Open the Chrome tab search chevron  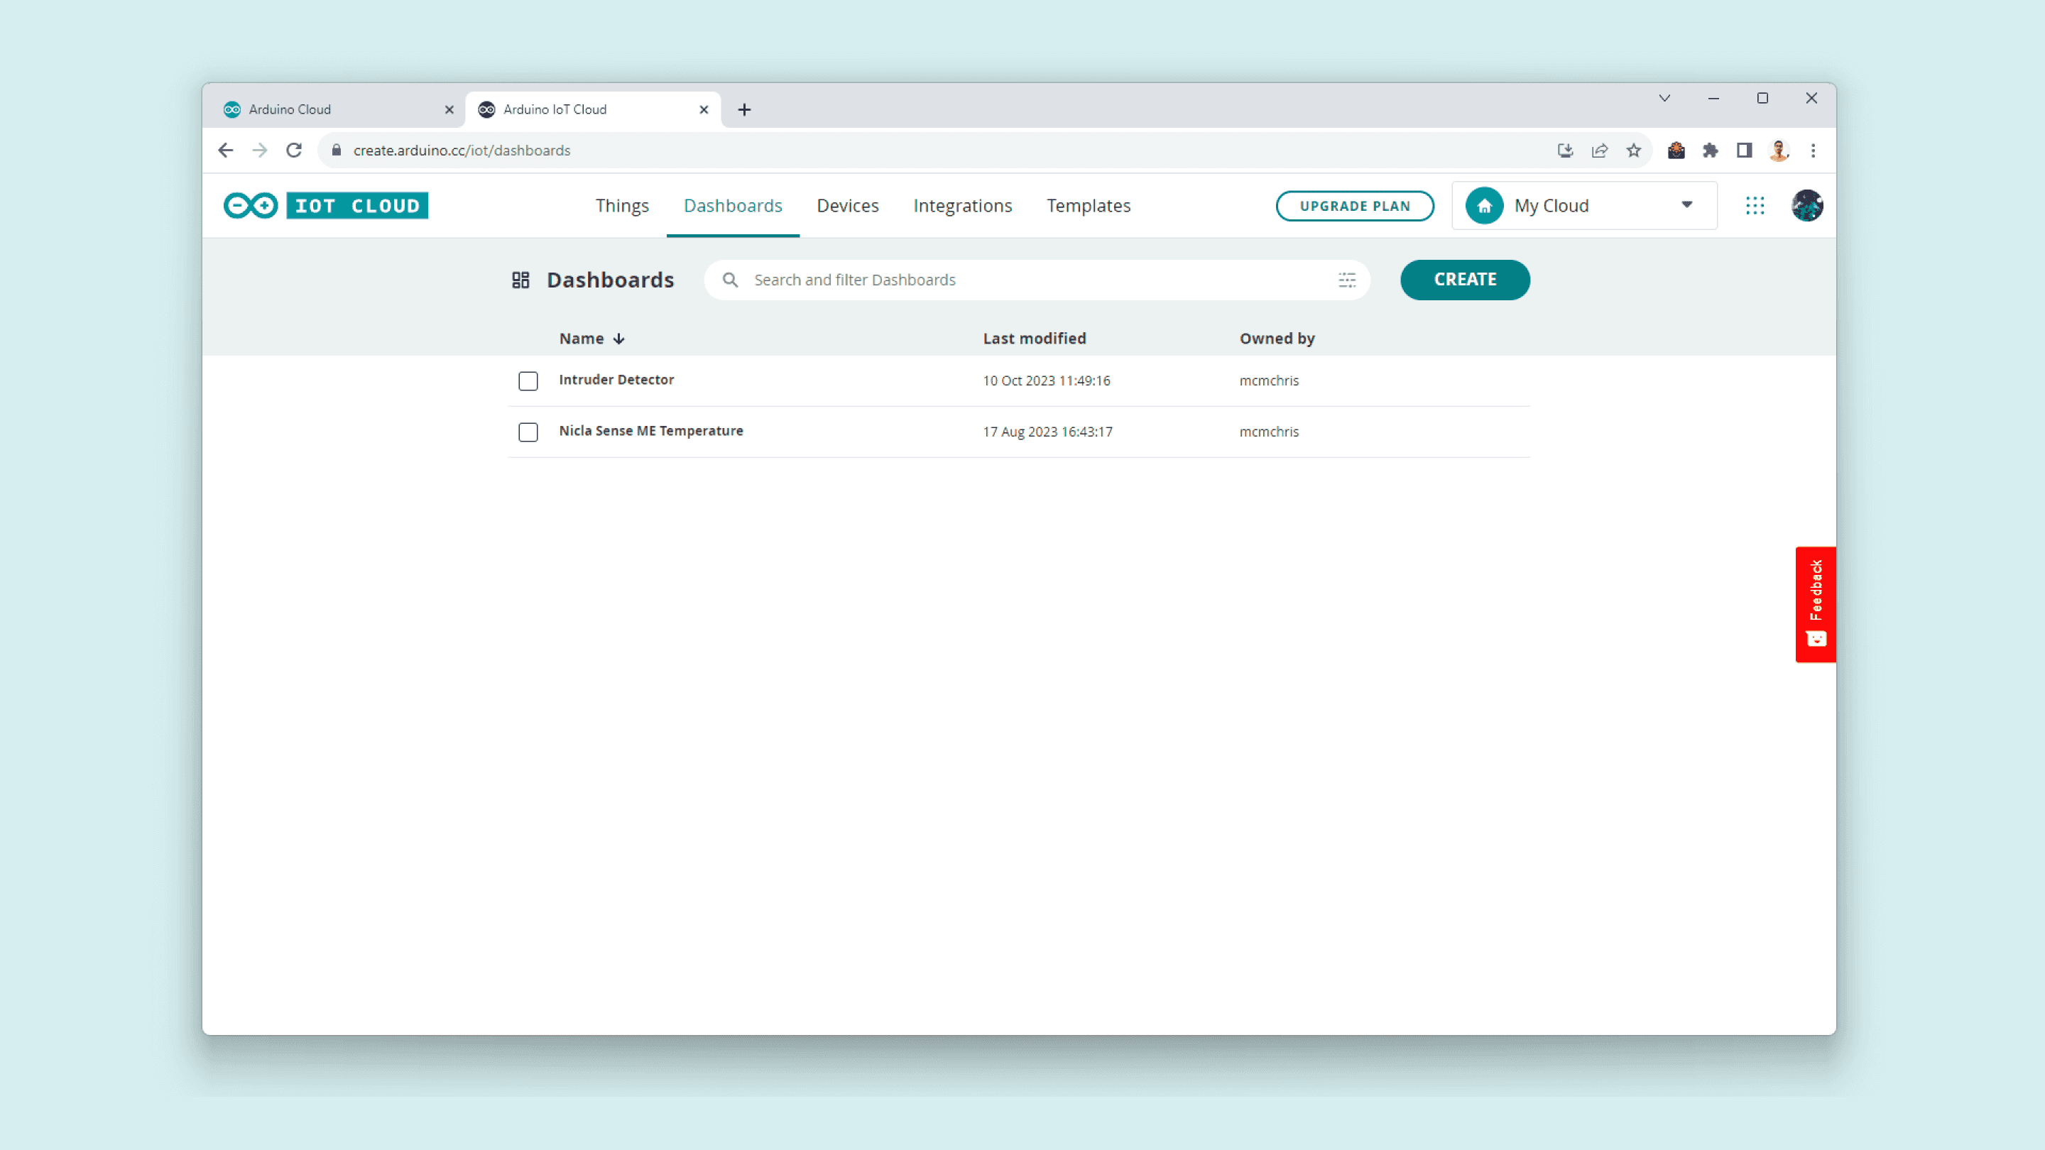[1664, 99]
